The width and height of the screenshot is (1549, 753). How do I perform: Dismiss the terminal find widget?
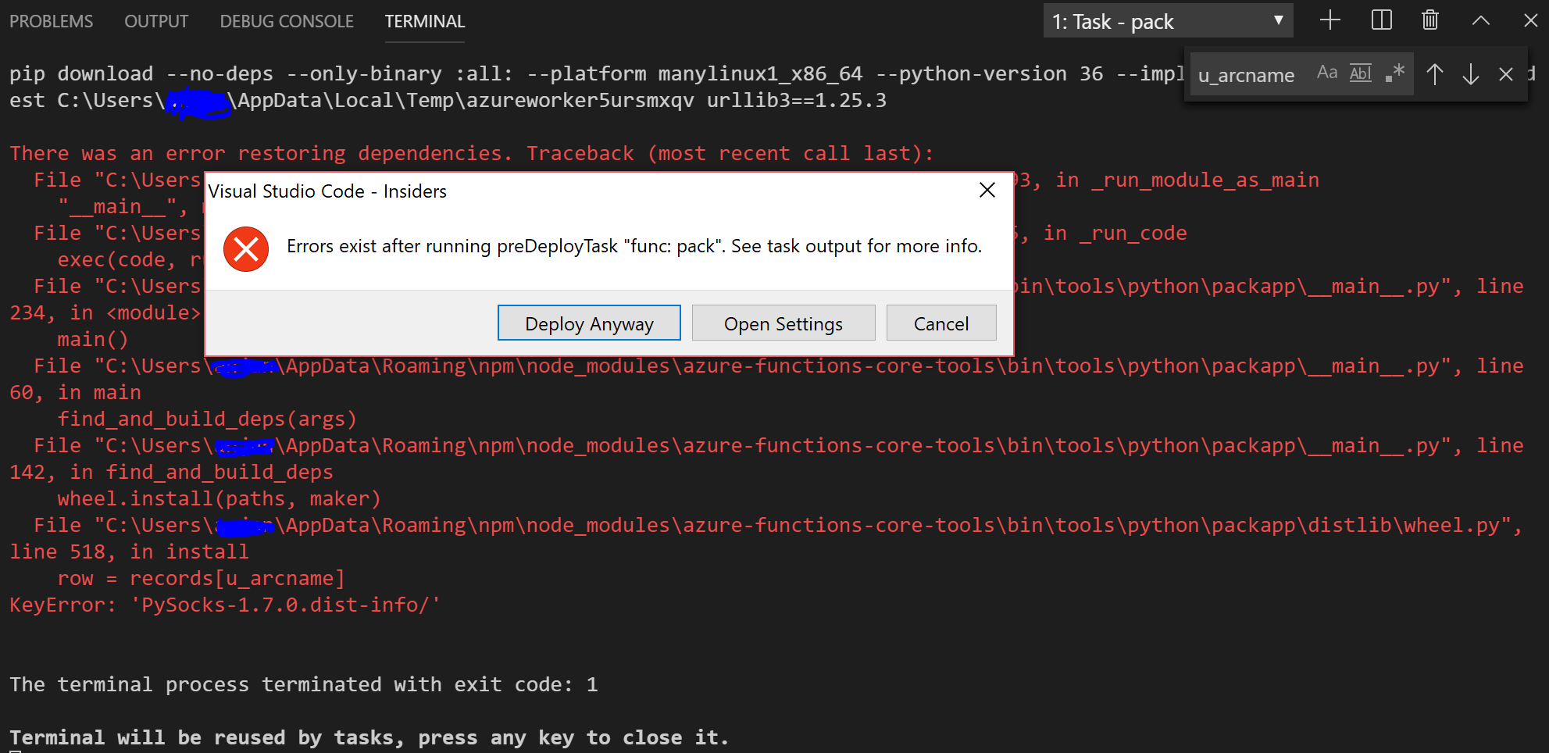(1506, 74)
